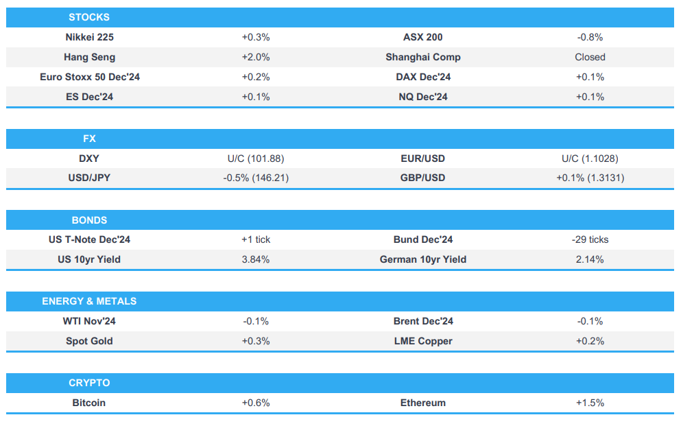Click the Shanghai Comp Closed status
This screenshot has width=694, height=426.
point(590,58)
